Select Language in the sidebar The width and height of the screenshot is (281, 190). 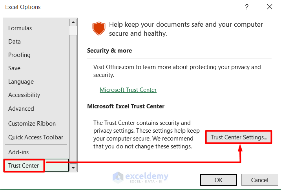tap(21, 82)
